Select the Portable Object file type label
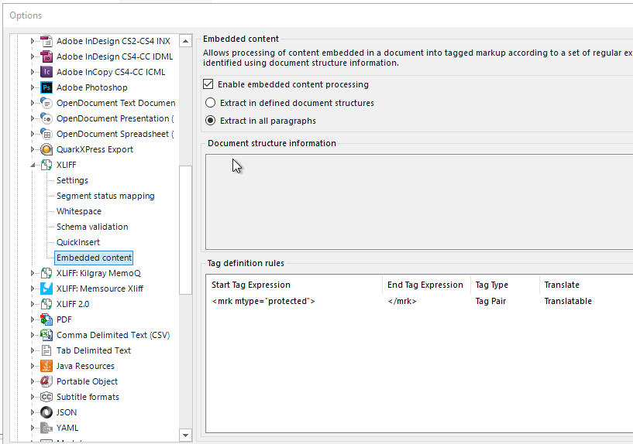Image resolution: width=633 pixels, height=444 pixels. pos(87,381)
